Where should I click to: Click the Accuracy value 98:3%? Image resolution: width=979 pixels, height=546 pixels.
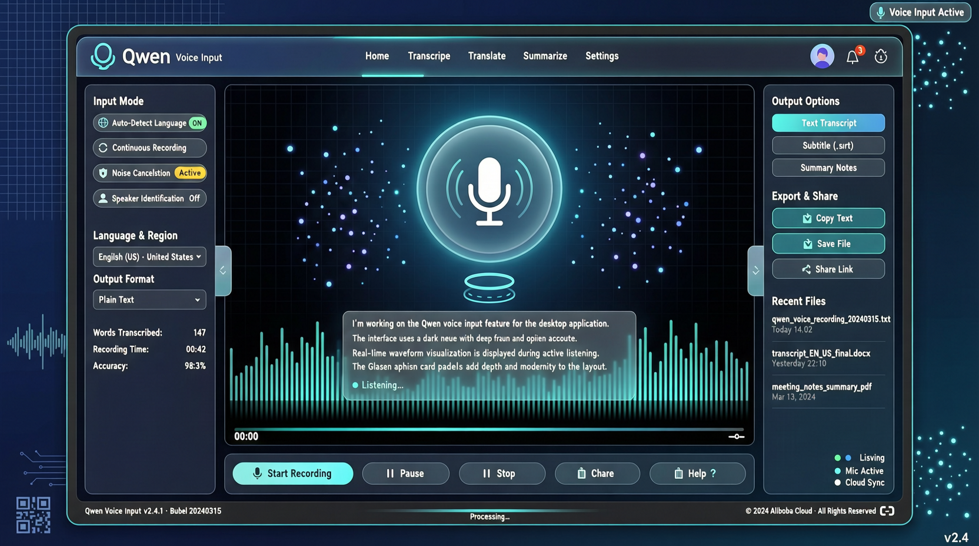pos(195,365)
